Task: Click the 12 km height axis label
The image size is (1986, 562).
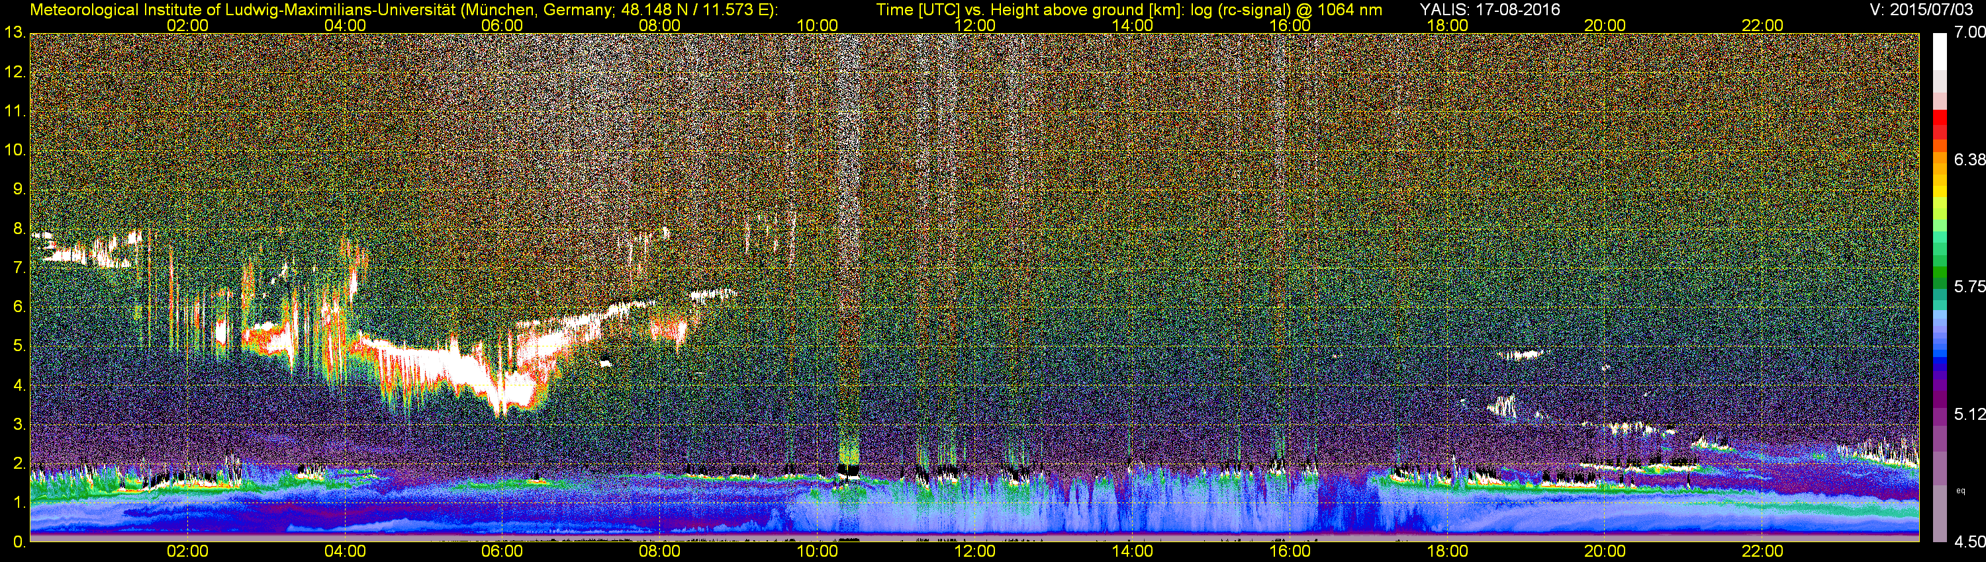Action: click(15, 72)
